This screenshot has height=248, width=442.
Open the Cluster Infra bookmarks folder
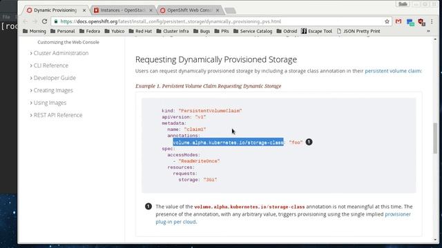(x=173, y=31)
